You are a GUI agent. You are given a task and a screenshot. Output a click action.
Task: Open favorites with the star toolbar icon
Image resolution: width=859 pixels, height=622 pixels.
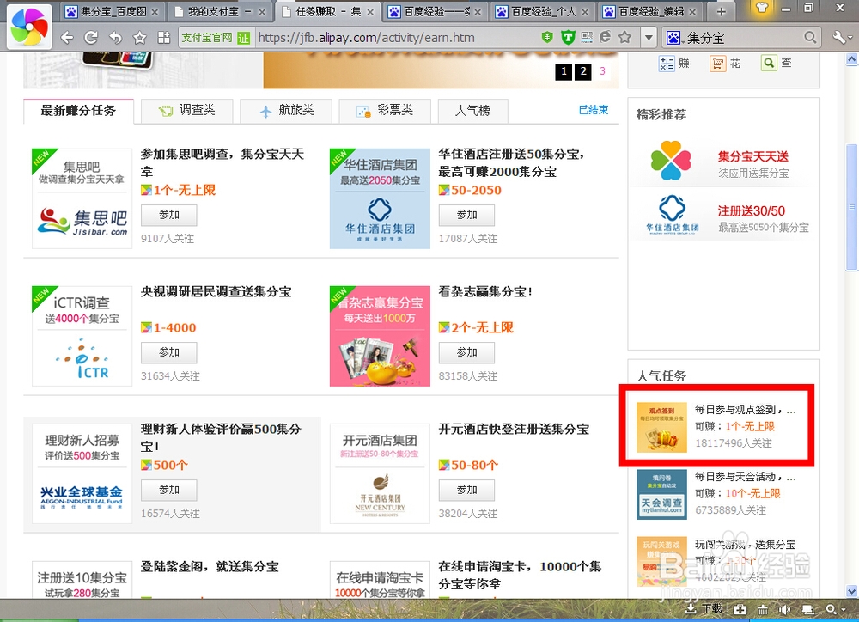[x=140, y=37]
